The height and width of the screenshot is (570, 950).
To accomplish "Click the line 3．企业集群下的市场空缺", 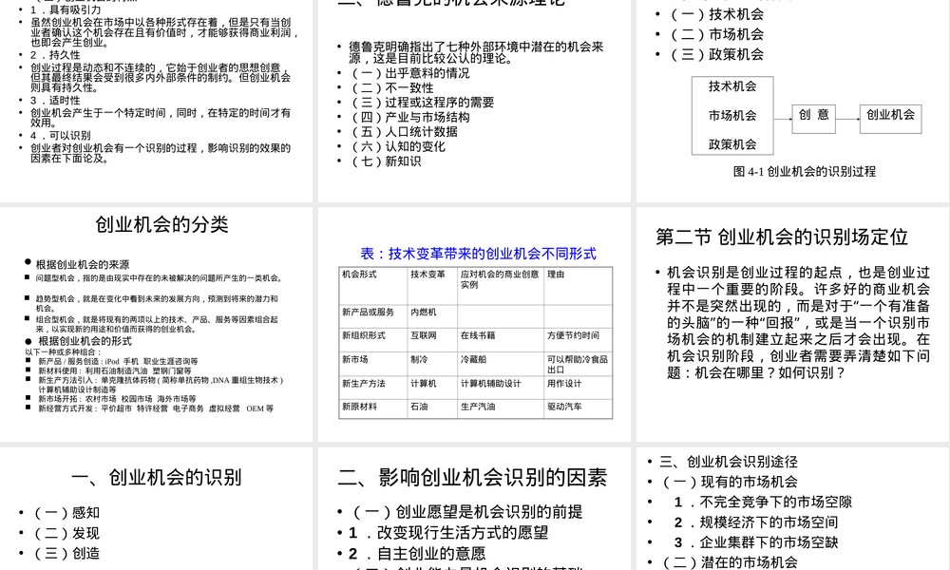I will click(x=756, y=542).
